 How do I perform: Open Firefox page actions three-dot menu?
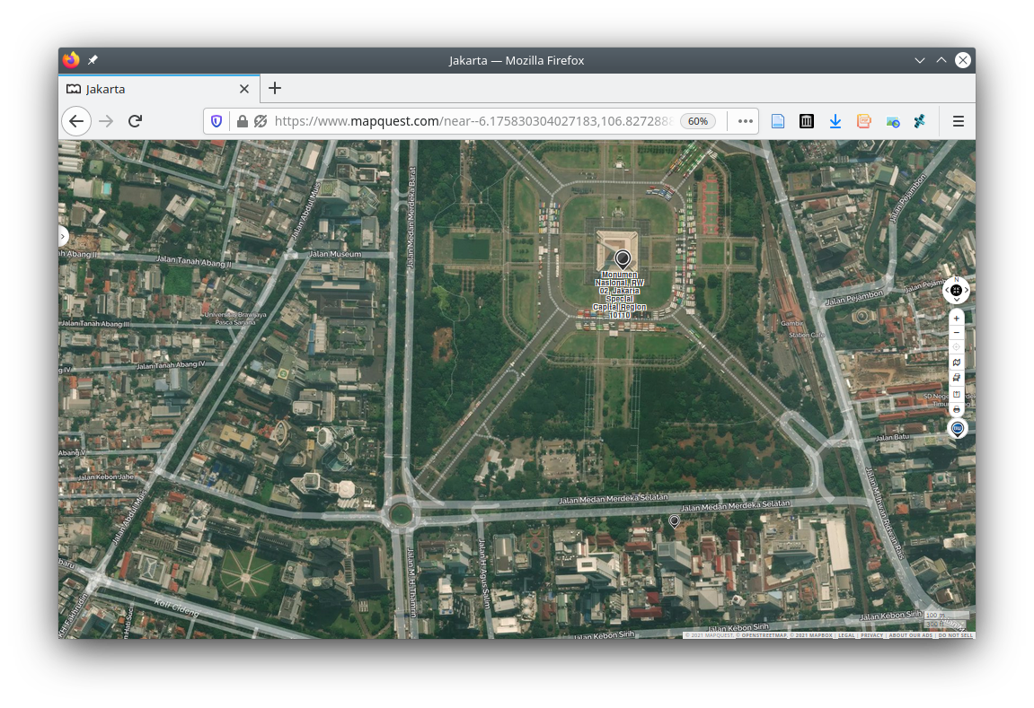745,121
